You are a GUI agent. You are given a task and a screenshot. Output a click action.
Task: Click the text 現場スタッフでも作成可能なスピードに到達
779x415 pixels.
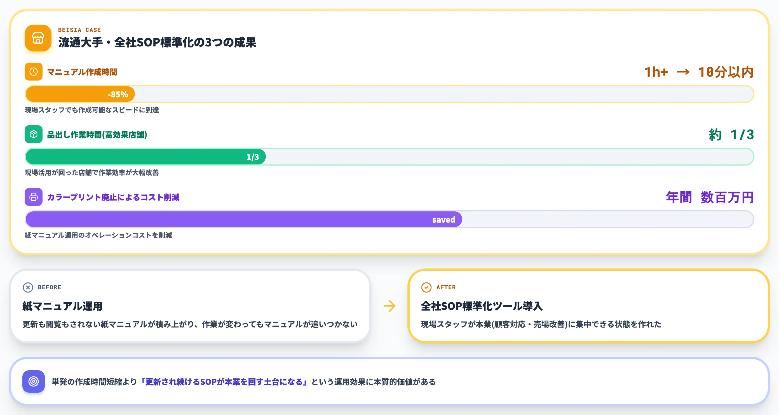[91, 110]
